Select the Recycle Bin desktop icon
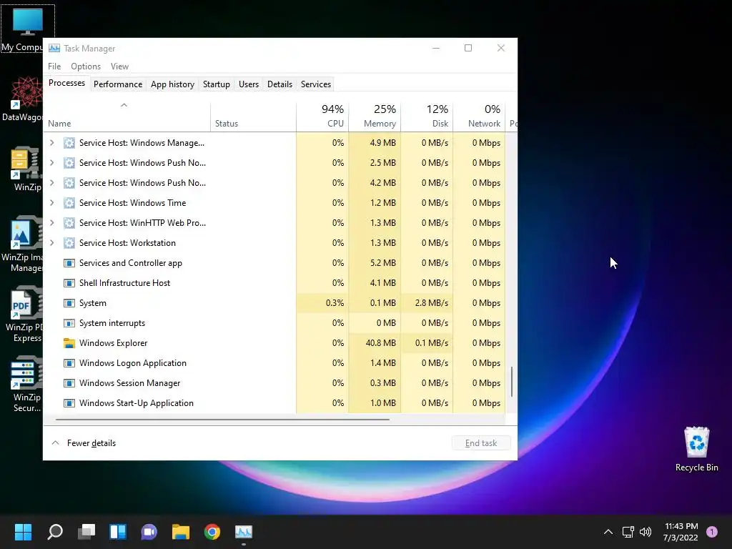 [696, 449]
